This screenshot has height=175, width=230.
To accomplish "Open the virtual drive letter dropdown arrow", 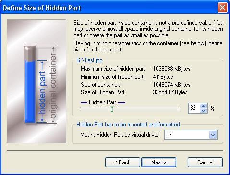I will 213,135.
